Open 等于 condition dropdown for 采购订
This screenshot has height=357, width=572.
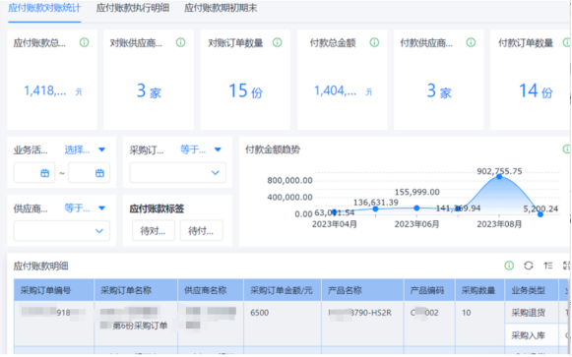point(201,149)
